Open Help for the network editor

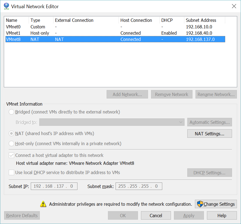tap(222, 215)
